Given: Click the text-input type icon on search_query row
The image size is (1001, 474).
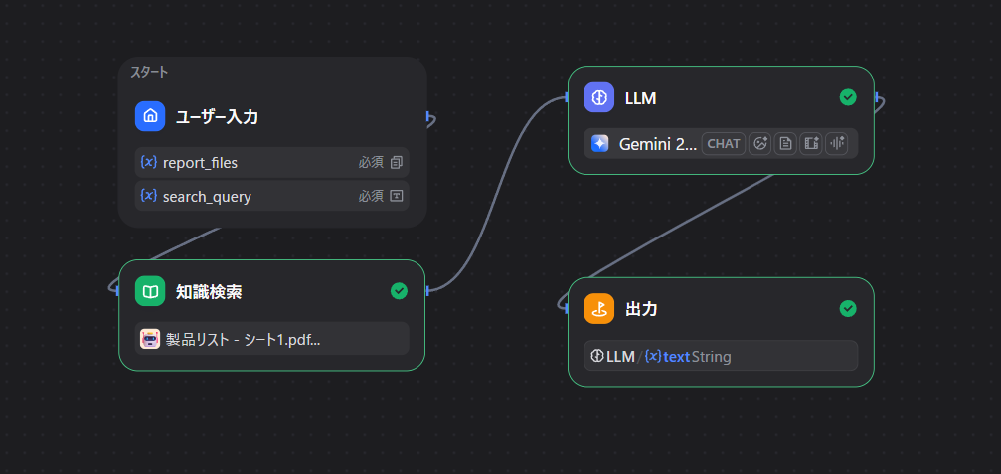Looking at the screenshot, I should point(396,196).
